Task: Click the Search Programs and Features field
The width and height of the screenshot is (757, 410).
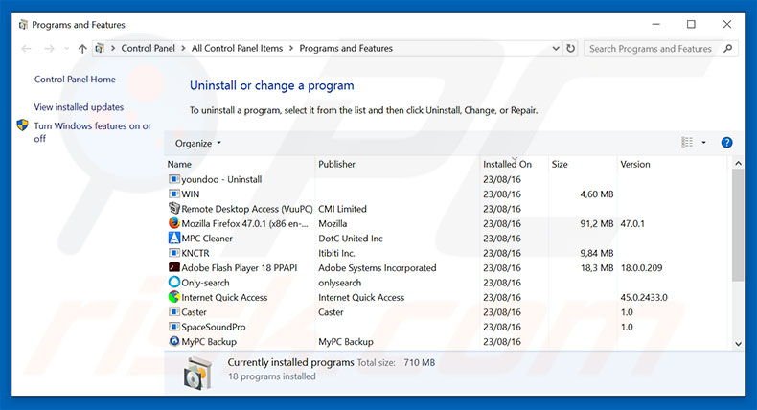Action: click(650, 49)
